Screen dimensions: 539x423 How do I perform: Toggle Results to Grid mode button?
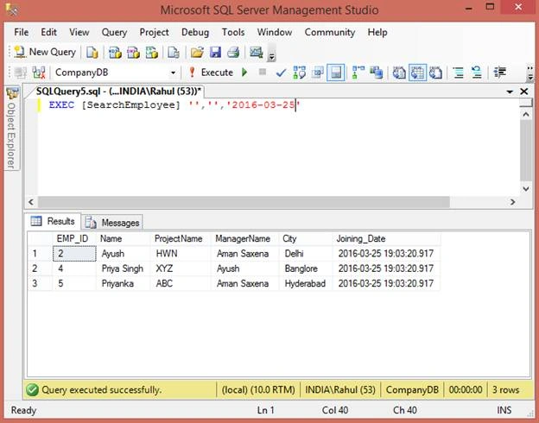click(417, 73)
